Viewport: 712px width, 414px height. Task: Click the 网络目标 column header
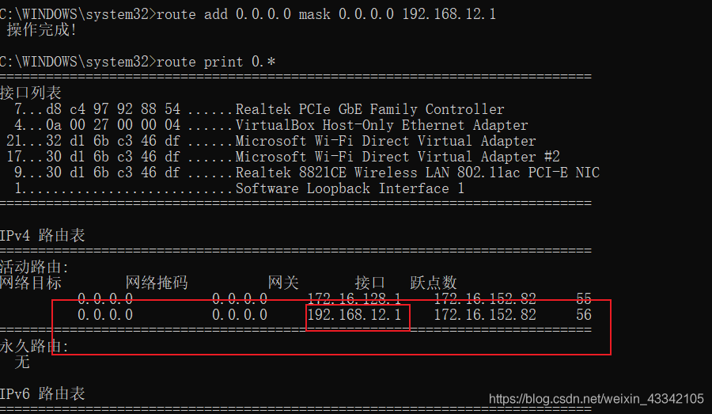pyautogui.click(x=30, y=283)
